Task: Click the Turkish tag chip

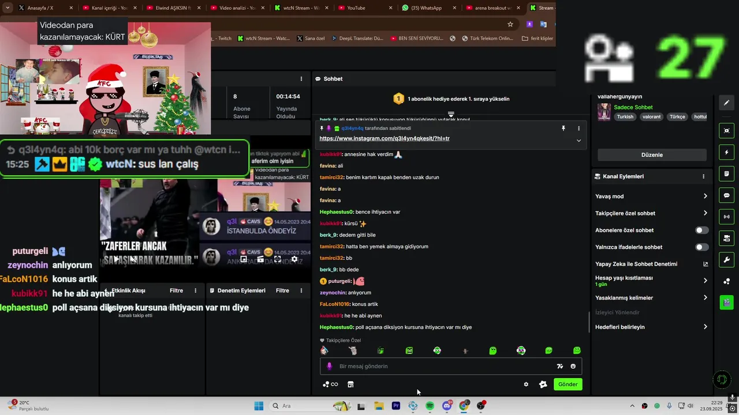Action: pos(625,116)
